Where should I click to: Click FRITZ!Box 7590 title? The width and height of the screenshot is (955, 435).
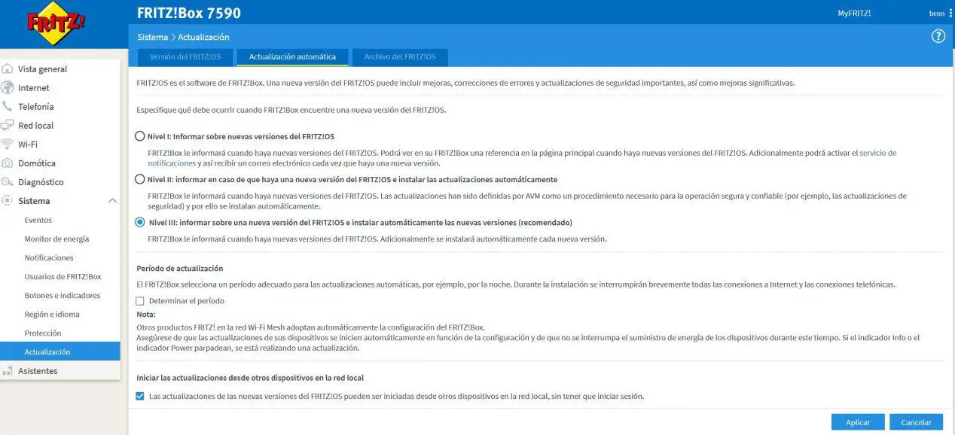189,13
